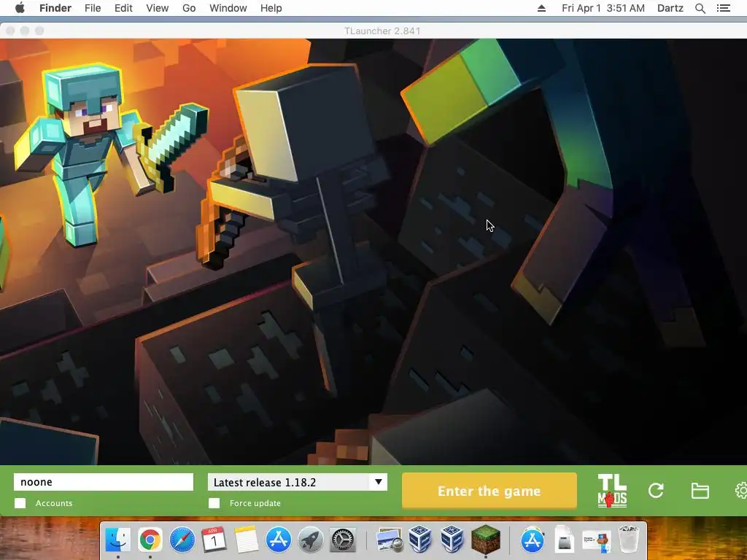This screenshot has height=560, width=747.
Task: Open the TL Mods icon
Action: (x=612, y=491)
